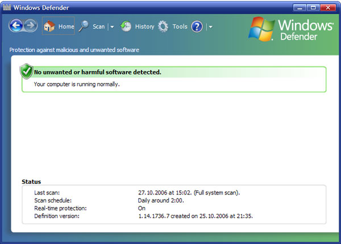Viewport: 341px width, 244px height.
Task: Click the "Status" heading
Action: [x=31, y=182]
